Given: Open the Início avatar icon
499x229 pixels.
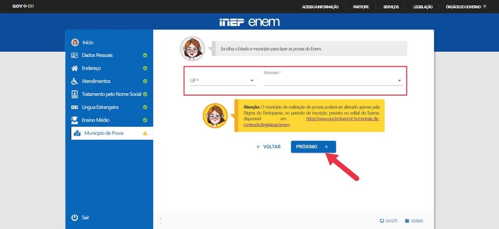Looking at the screenshot, I should 75,42.
